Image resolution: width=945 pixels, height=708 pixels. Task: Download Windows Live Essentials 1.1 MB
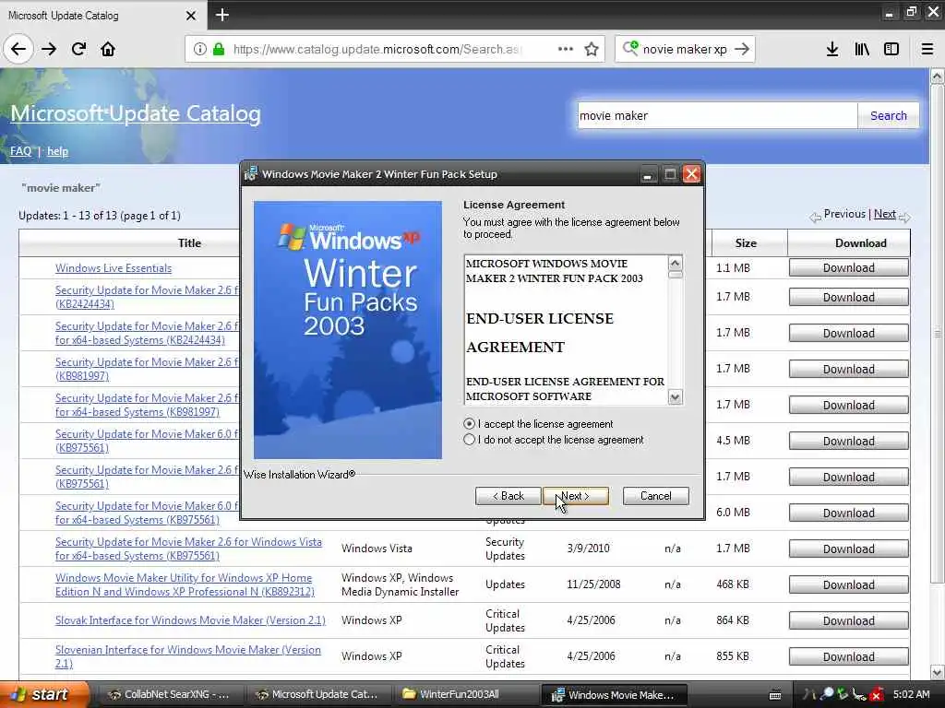pyautogui.click(x=849, y=268)
